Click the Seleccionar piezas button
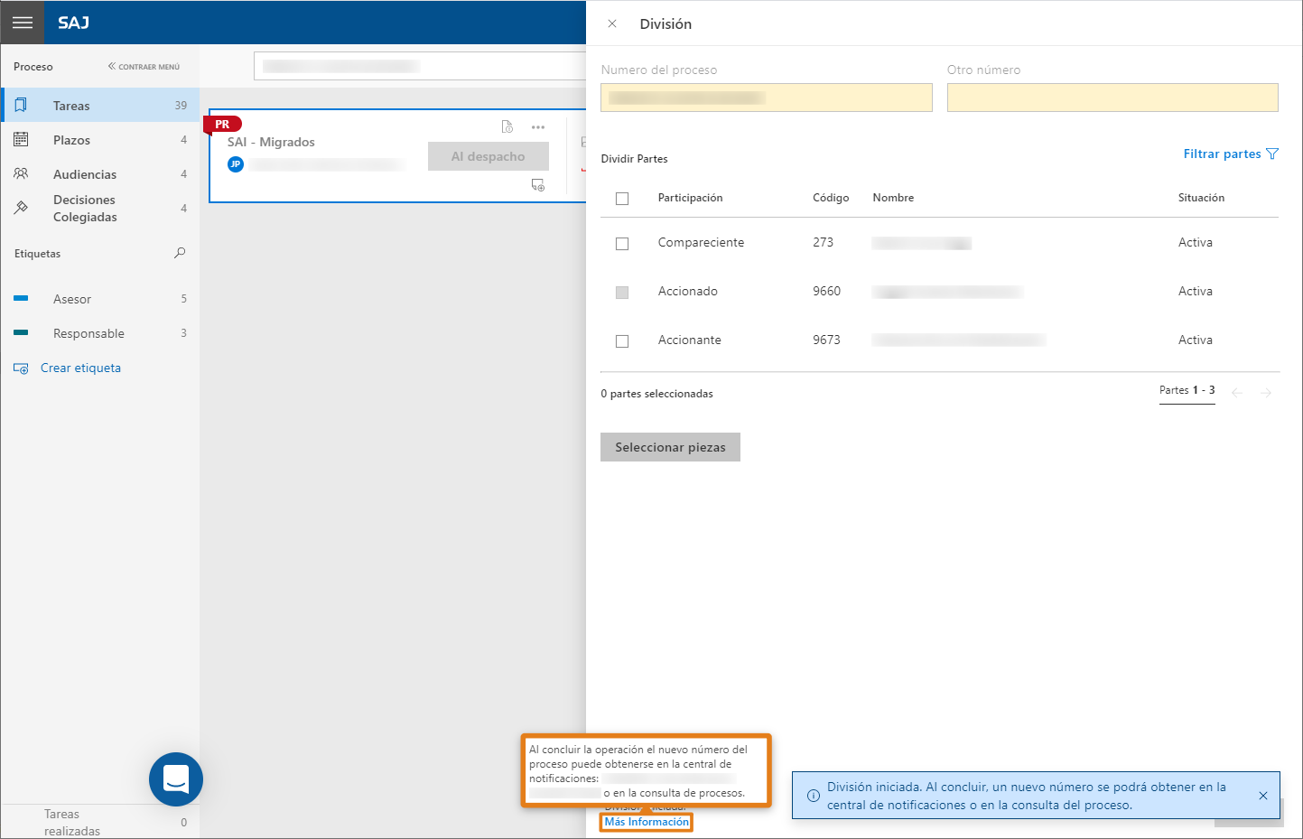 [x=670, y=447]
